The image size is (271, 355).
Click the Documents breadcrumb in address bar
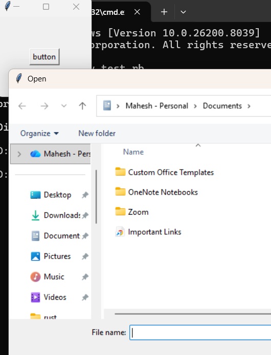222,106
